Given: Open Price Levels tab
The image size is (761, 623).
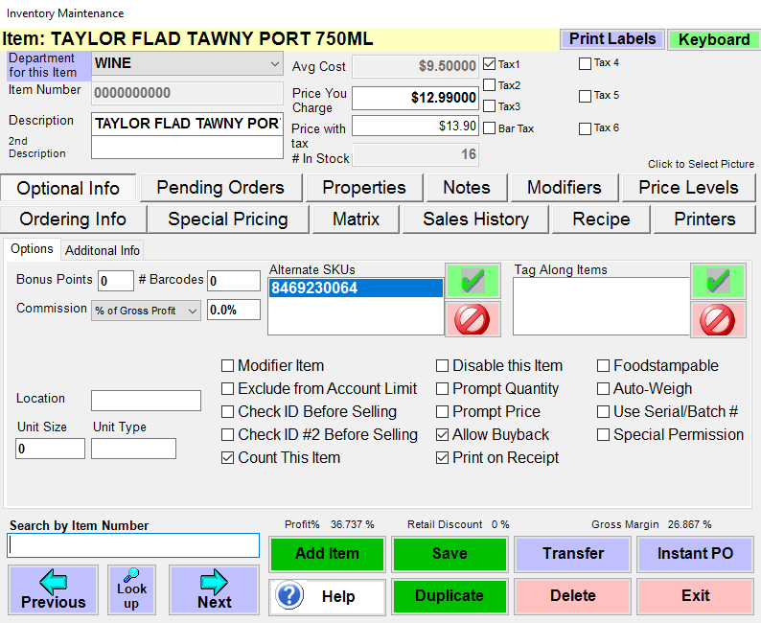Looking at the screenshot, I should (x=689, y=188).
